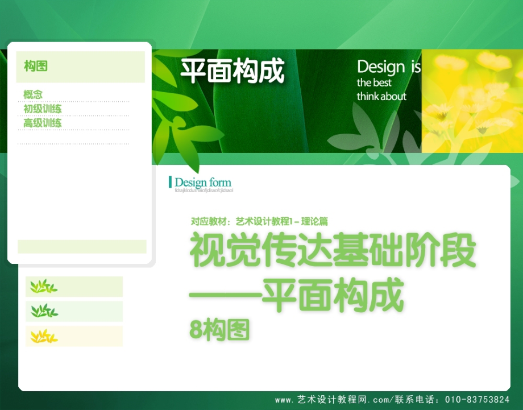Click the 对应教材 textbook reference line
Screen dimensions: 523x410
(x=259, y=222)
